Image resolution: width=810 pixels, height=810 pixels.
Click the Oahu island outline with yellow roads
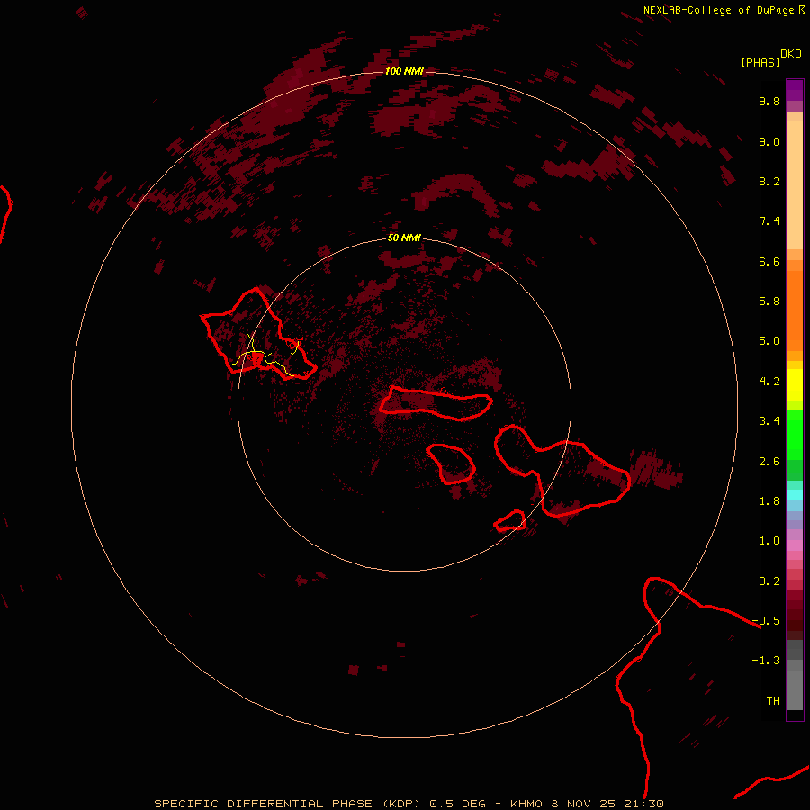tap(258, 334)
